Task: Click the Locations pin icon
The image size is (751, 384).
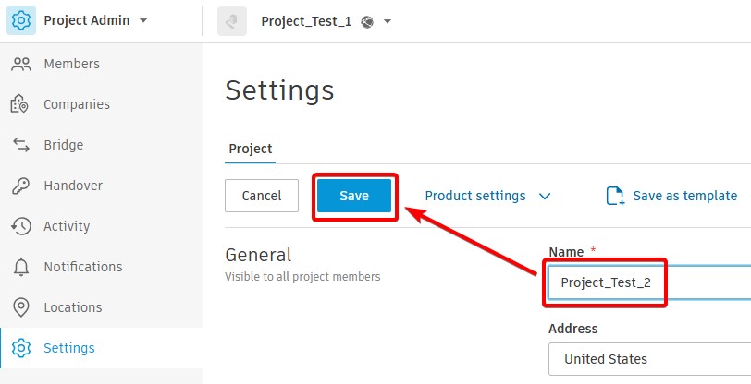Action: [x=21, y=307]
